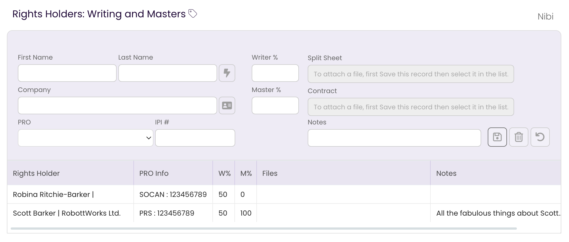Delete record with the trash icon
This screenshot has width=569, height=242.
pyautogui.click(x=519, y=137)
